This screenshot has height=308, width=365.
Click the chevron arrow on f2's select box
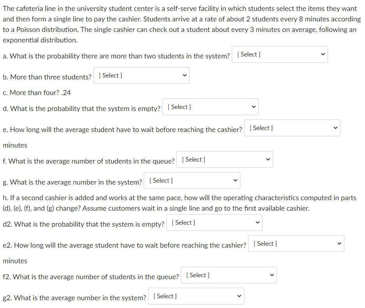coord(271,275)
